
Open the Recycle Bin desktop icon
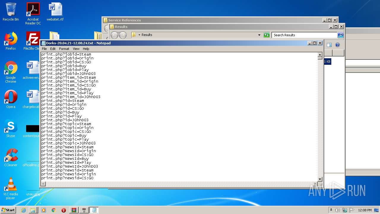(x=11, y=12)
